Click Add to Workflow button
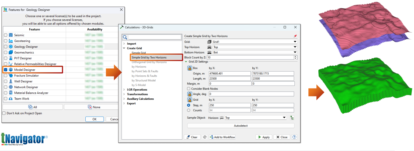This screenshot has width=414, height=151. (222, 137)
